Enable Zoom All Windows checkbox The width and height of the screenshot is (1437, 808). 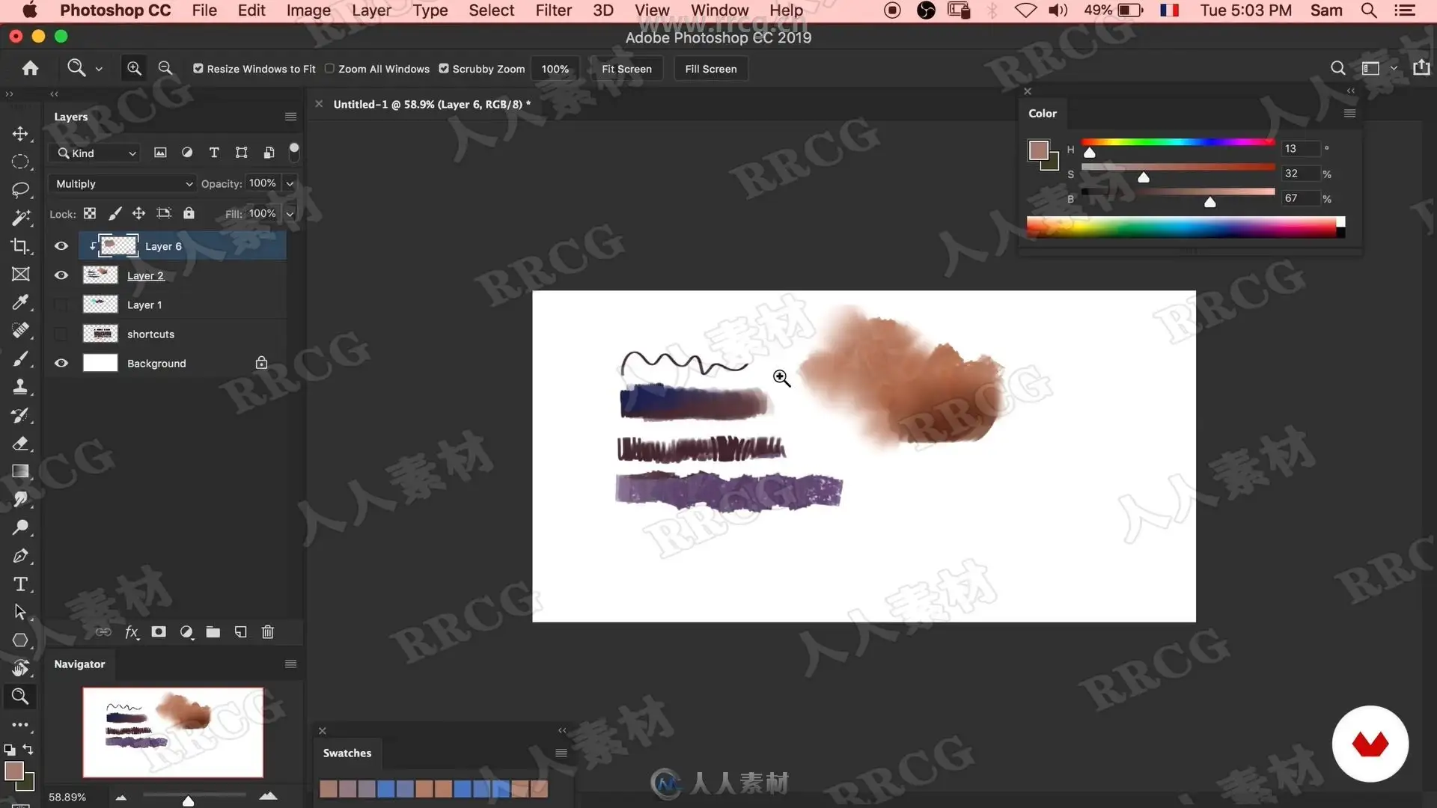coord(329,68)
